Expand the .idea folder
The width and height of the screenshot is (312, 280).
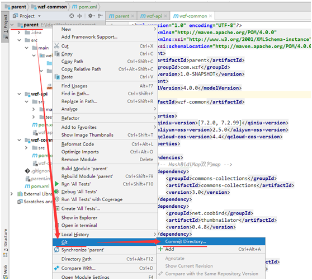point(19,32)
